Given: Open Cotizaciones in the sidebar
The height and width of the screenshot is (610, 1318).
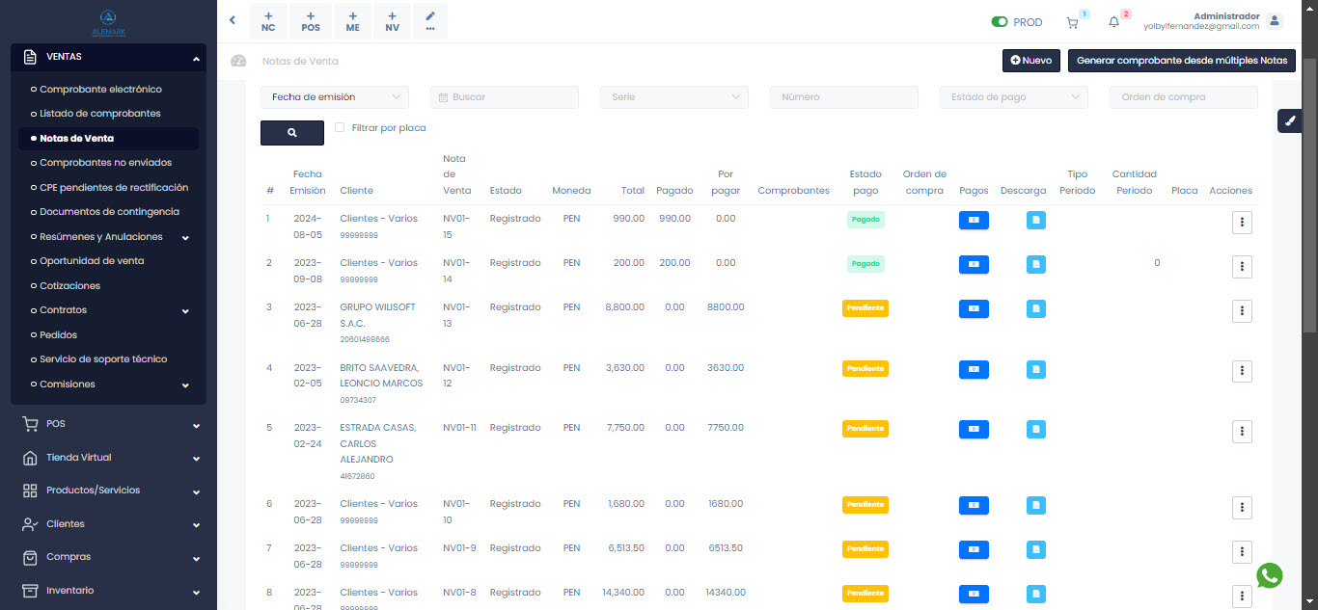Looking at the screenshot, I should point(69,286).
